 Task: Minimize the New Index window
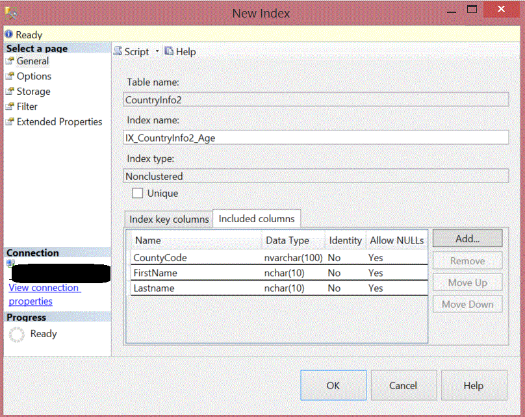point(452,11)
